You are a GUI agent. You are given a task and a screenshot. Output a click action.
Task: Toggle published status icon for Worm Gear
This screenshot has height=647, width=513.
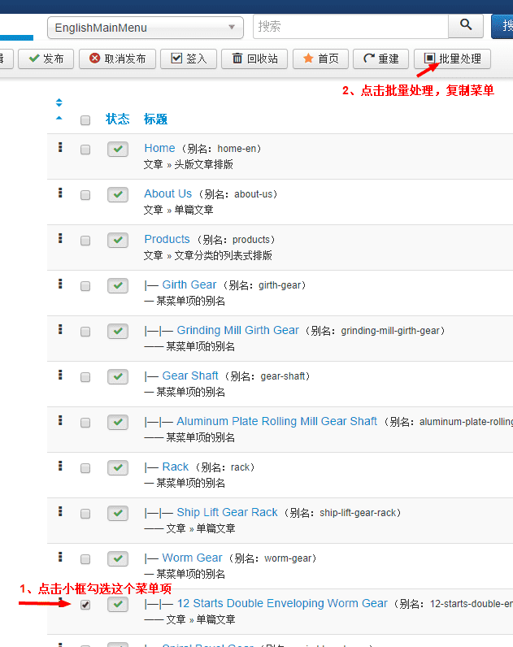click(118, 559)
